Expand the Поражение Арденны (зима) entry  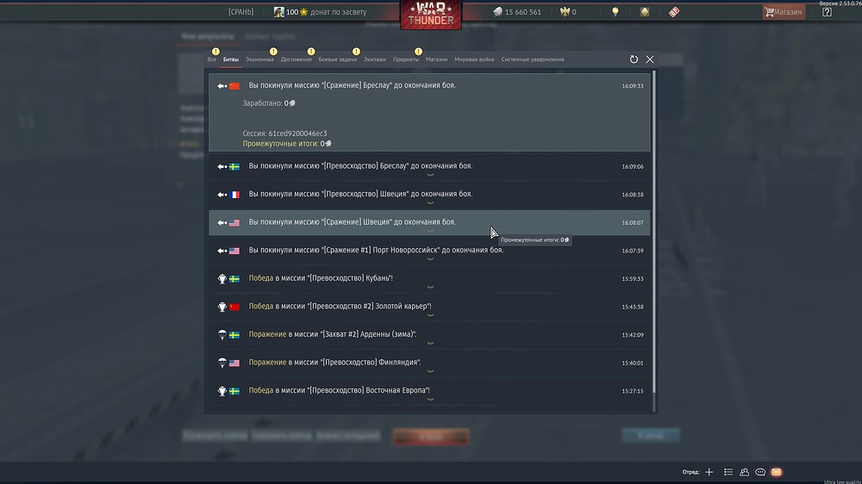429,335
